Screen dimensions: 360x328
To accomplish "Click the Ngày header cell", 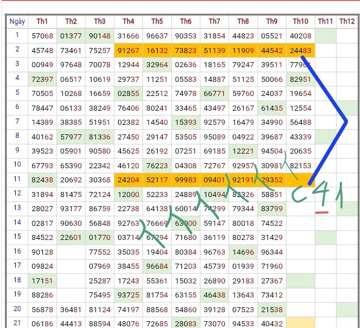I will pos(17,21).
